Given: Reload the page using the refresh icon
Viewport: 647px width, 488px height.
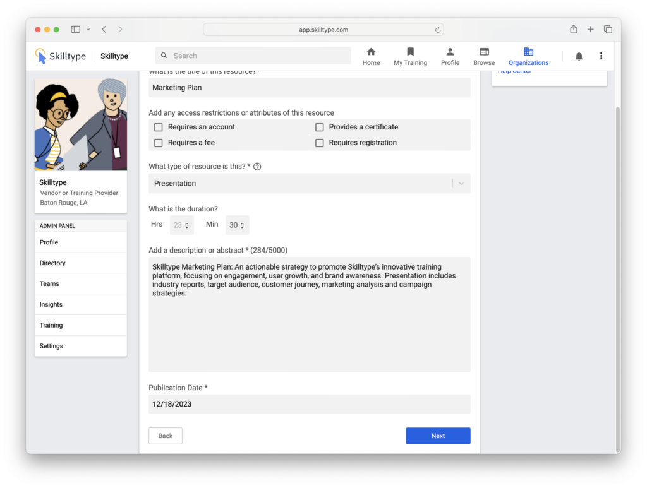Looking at the screenshot, I should click(438, 30).
